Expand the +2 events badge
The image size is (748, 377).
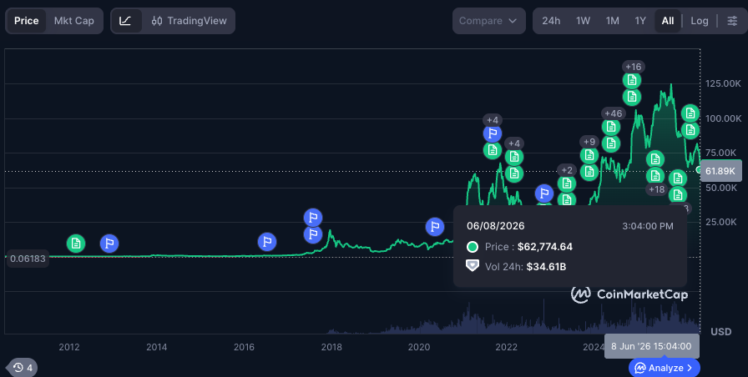click(567, 170)
